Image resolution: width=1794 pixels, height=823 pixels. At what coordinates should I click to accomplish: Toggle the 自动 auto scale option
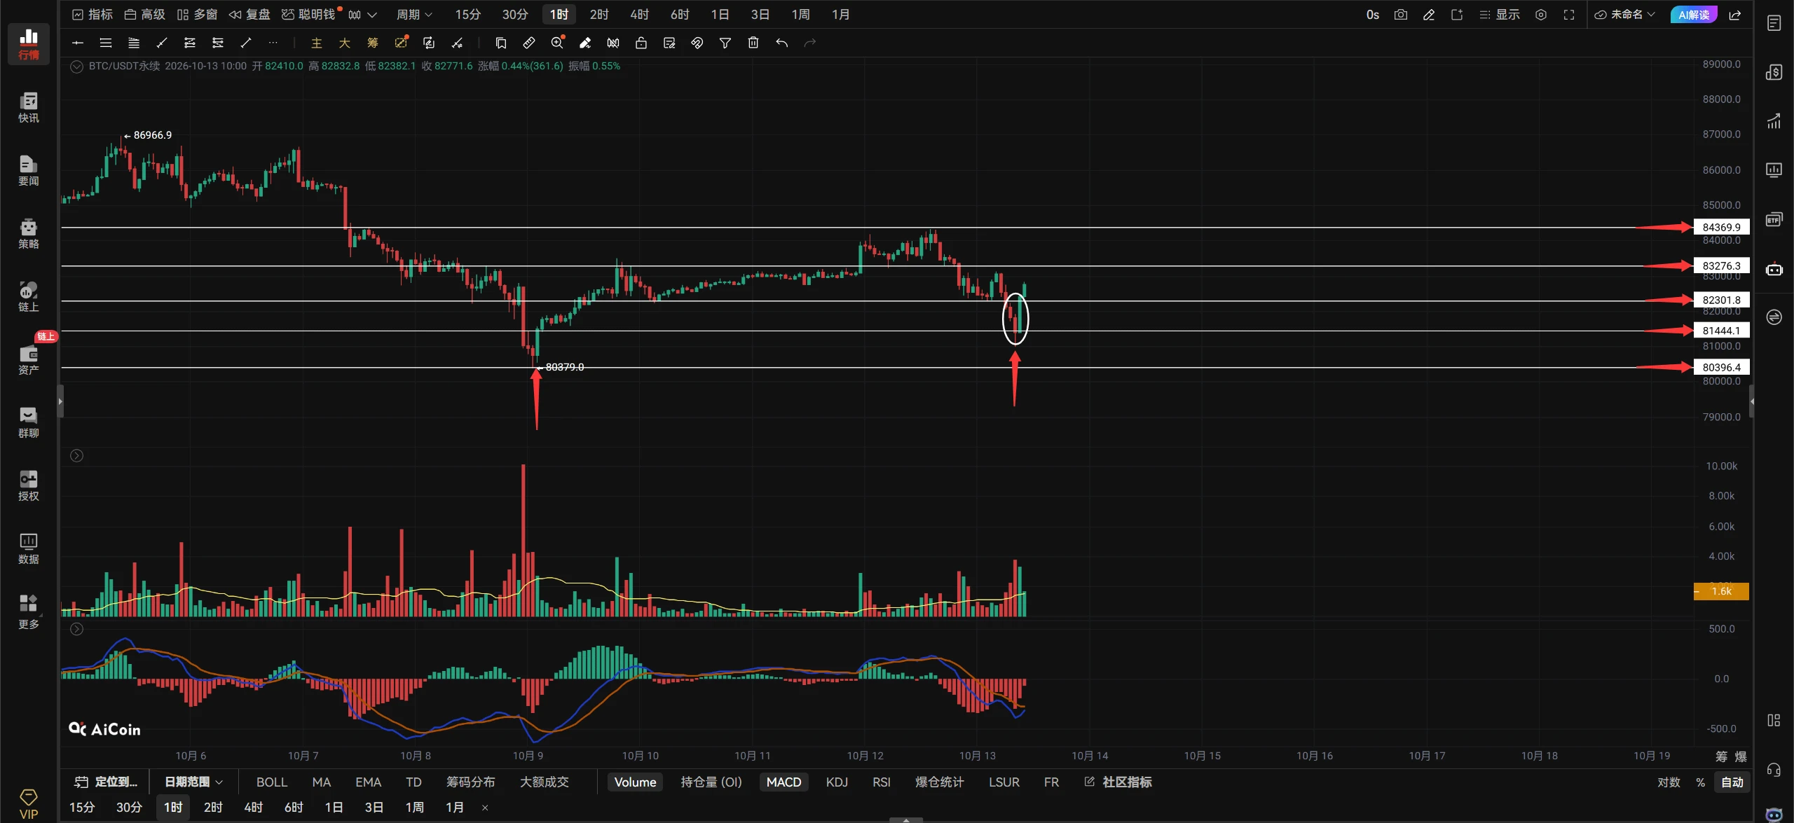pyautogui.click(x=1732, y=782)
